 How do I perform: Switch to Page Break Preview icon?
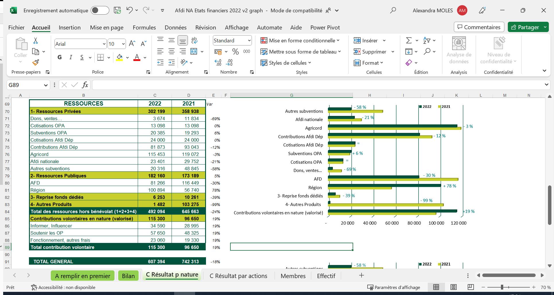(471, 287)
